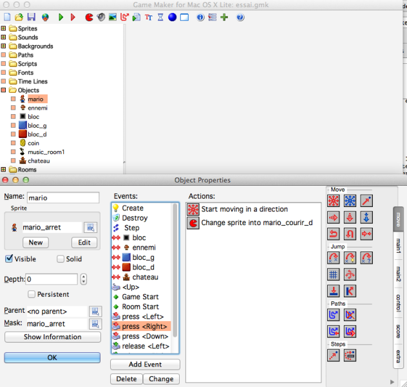Run game in debug mode, red arrow
This screenshot has width=407, height=387.
[x=73, y=17]
